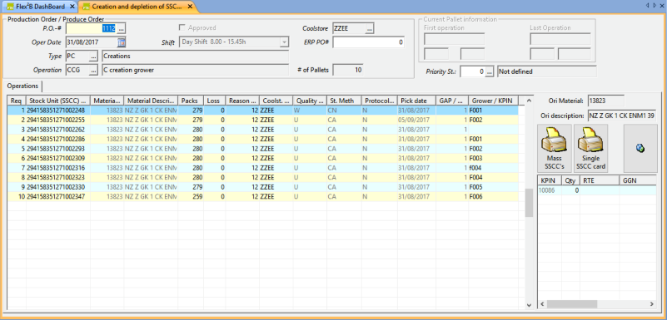Click St. Meth column header
Screen dimensions: 667x320
[344, 101]
